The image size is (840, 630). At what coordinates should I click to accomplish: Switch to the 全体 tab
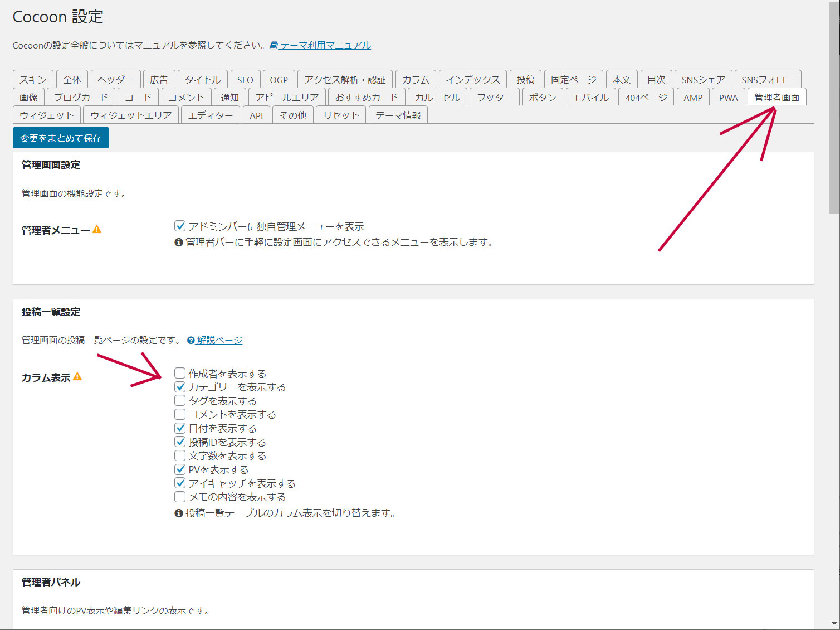point(72,79)
